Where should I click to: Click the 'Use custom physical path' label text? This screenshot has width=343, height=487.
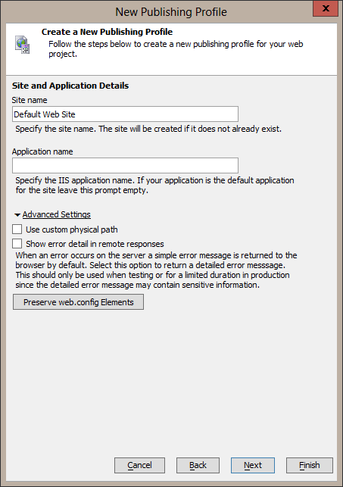pos(72,229)
